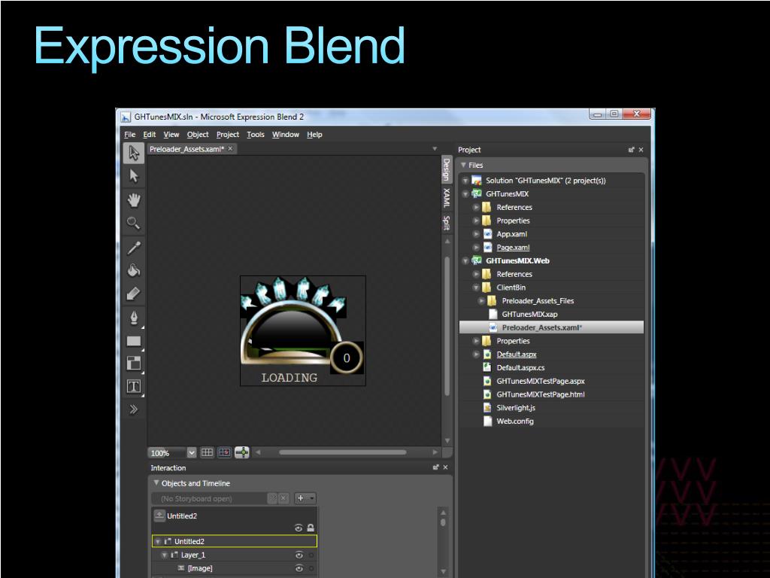Open the document list dropdown arrow
The width and height of the screenshot is (770, 578).
(435, 148)
